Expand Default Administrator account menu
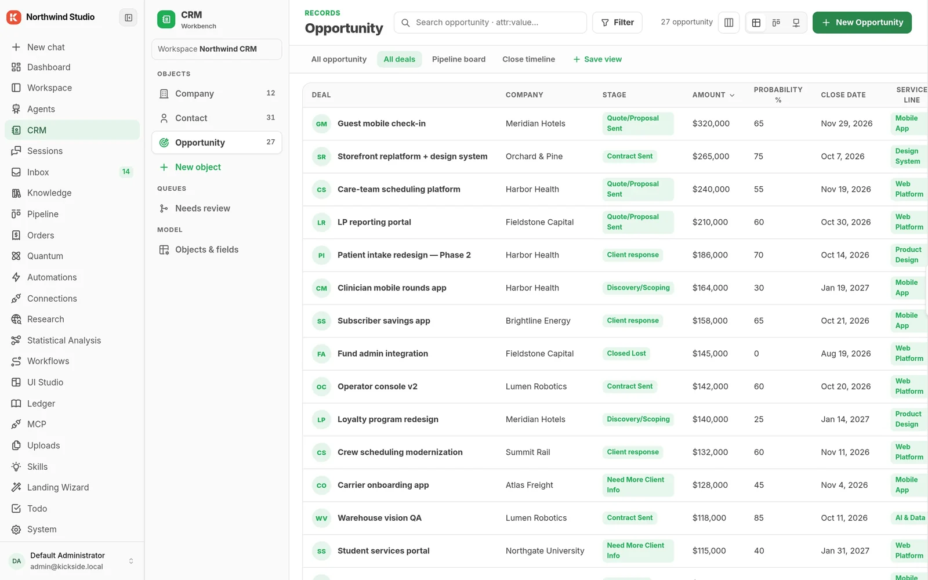Screen dimensions: 928x580 point(72,561)
